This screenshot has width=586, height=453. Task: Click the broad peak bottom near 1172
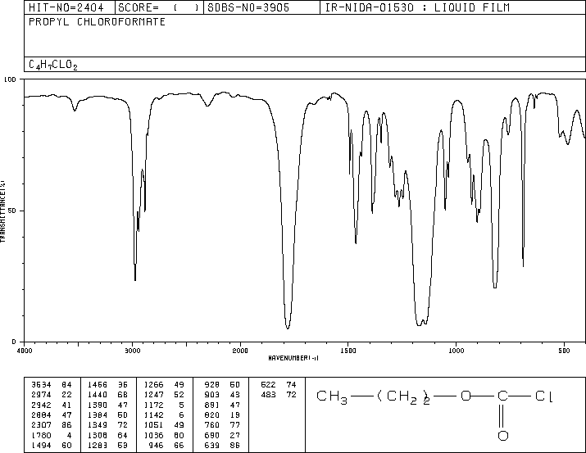point(420,324)
